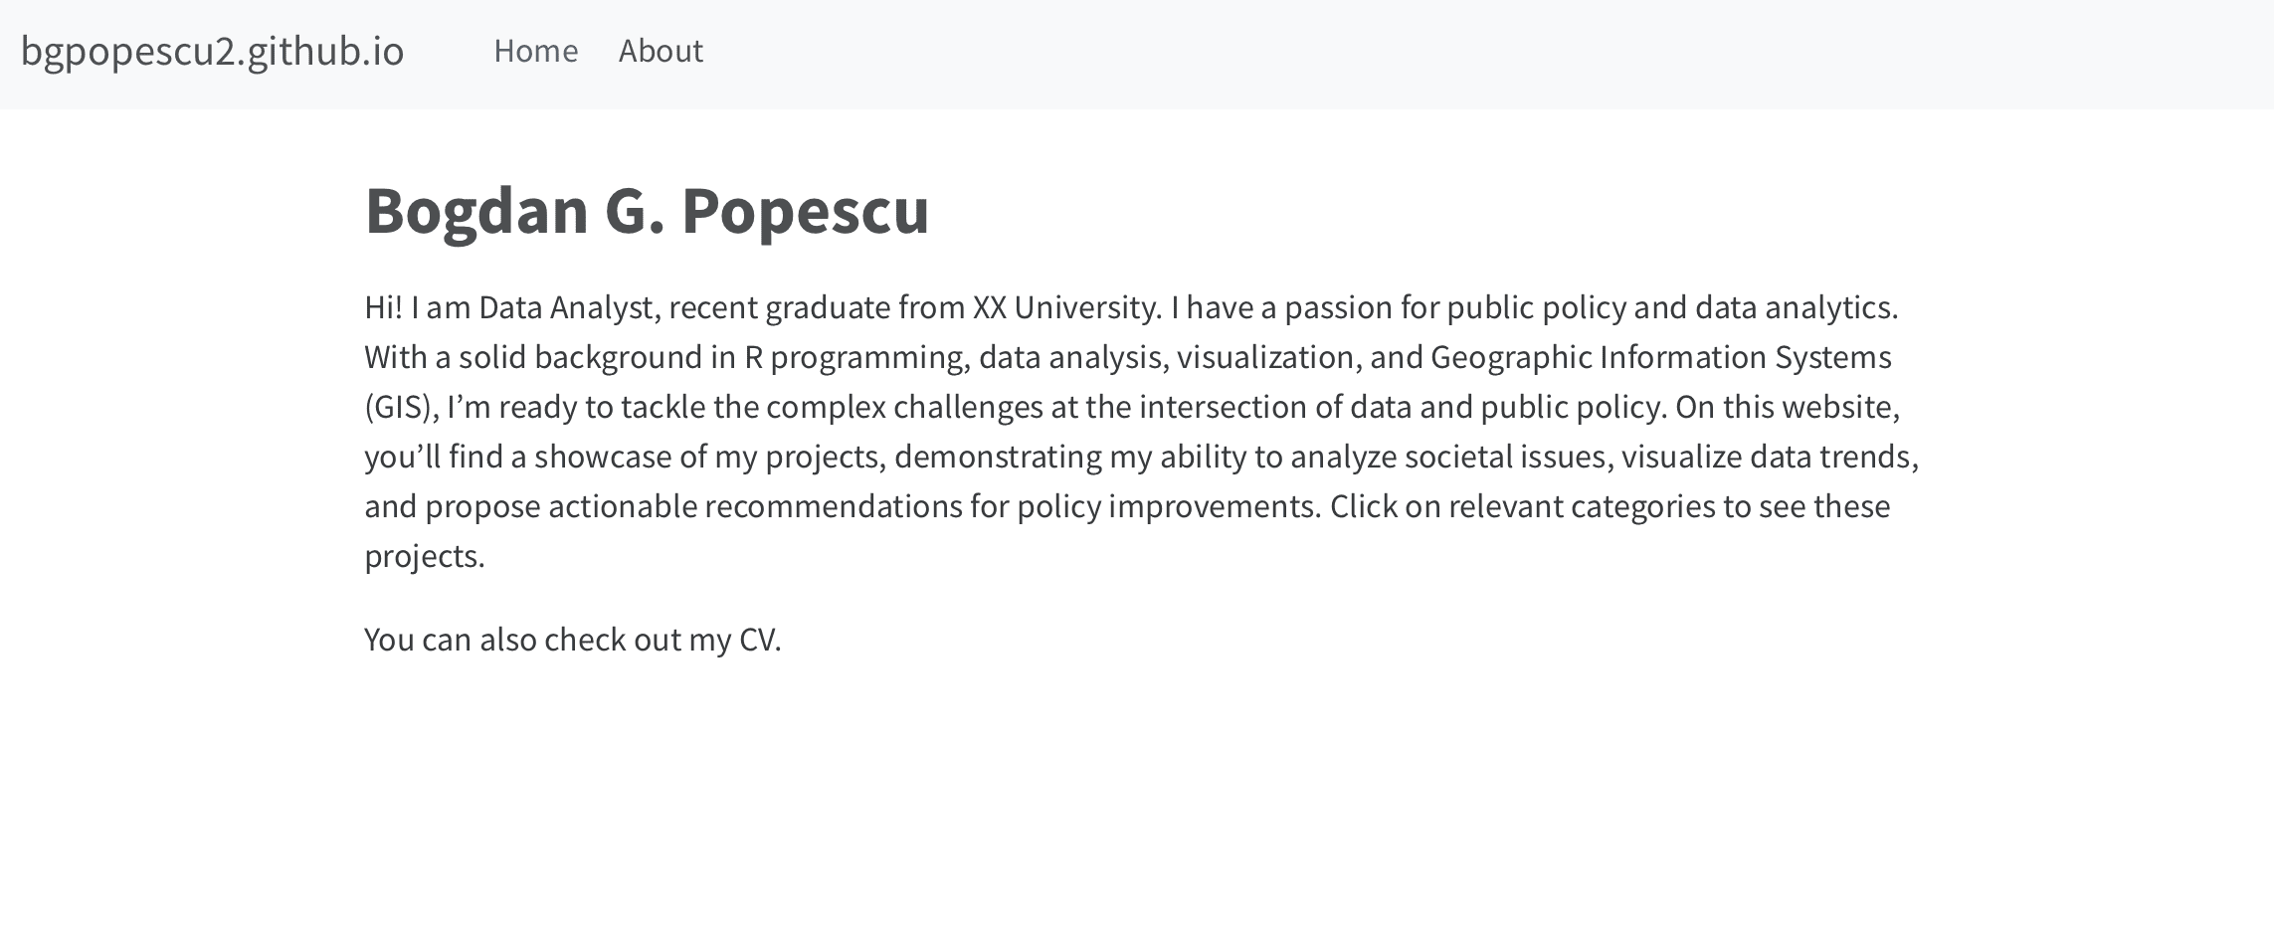This screenshot has height=933, width=2274.
Task: Click the phrase "On this website"
Action: [x=1787, y=407]
